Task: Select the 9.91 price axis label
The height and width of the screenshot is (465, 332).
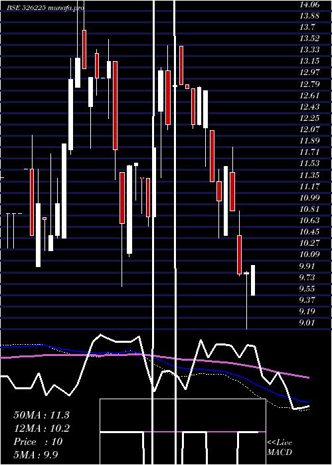Action: tap(307, 266)
